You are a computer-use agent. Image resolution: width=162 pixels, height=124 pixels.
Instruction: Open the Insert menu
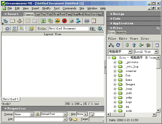pyautogui.click(x=35, y=8)
